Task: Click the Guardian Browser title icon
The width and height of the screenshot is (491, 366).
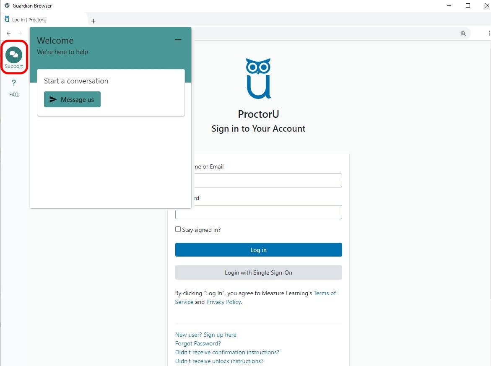Action: [7, 5]
